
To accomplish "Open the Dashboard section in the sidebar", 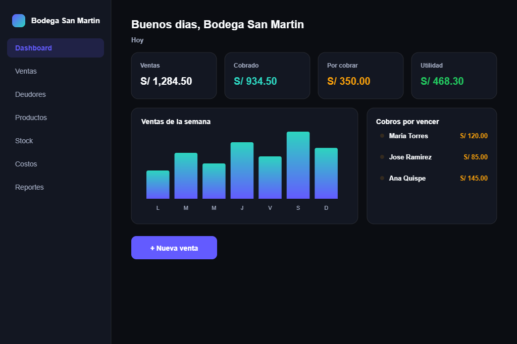I will coord(56,48).
